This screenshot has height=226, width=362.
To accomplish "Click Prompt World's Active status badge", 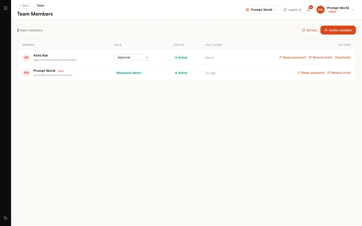I will tap(181, 73).
